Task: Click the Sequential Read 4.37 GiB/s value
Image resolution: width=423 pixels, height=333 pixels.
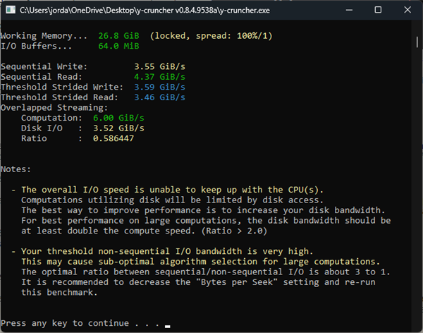Action: click(x=160, y=77)
